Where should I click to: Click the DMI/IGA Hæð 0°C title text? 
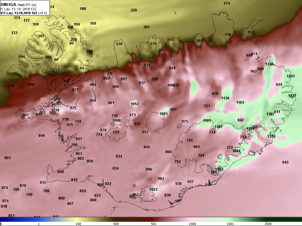(x=18, y=5)
